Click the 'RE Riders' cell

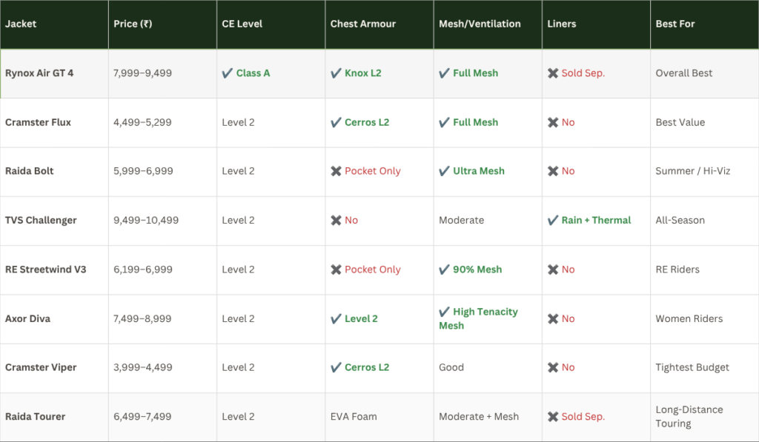point(677,269)
